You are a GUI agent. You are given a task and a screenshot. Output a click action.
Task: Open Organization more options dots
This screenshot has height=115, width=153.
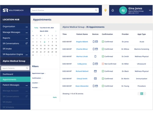point(27,27)
